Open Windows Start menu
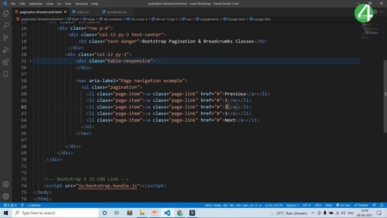 pos(5,213)
